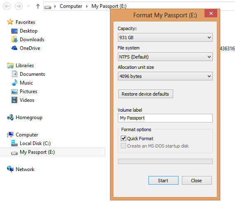
Task: Expand the chevron before My Passport in address bar
Action: [87, 6]
